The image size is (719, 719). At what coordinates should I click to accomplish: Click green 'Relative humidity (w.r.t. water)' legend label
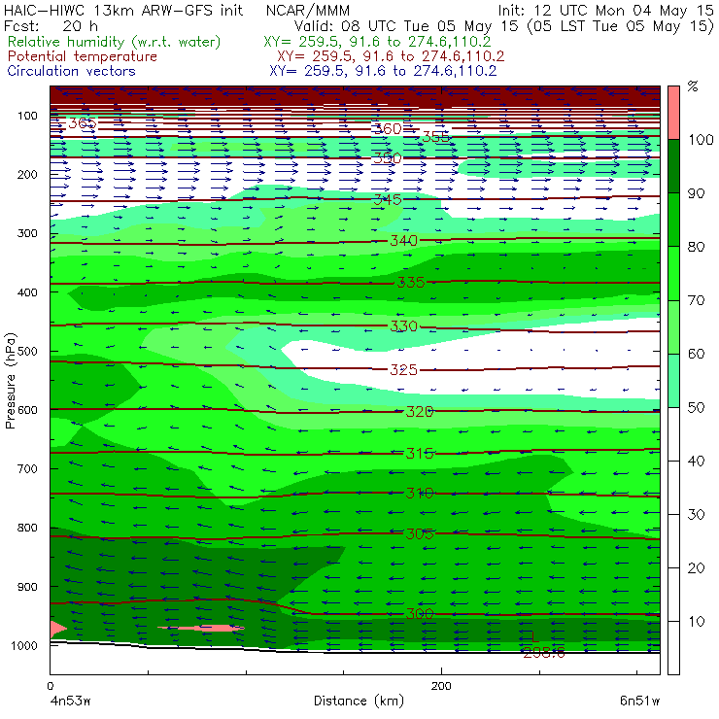pos(114,42)
